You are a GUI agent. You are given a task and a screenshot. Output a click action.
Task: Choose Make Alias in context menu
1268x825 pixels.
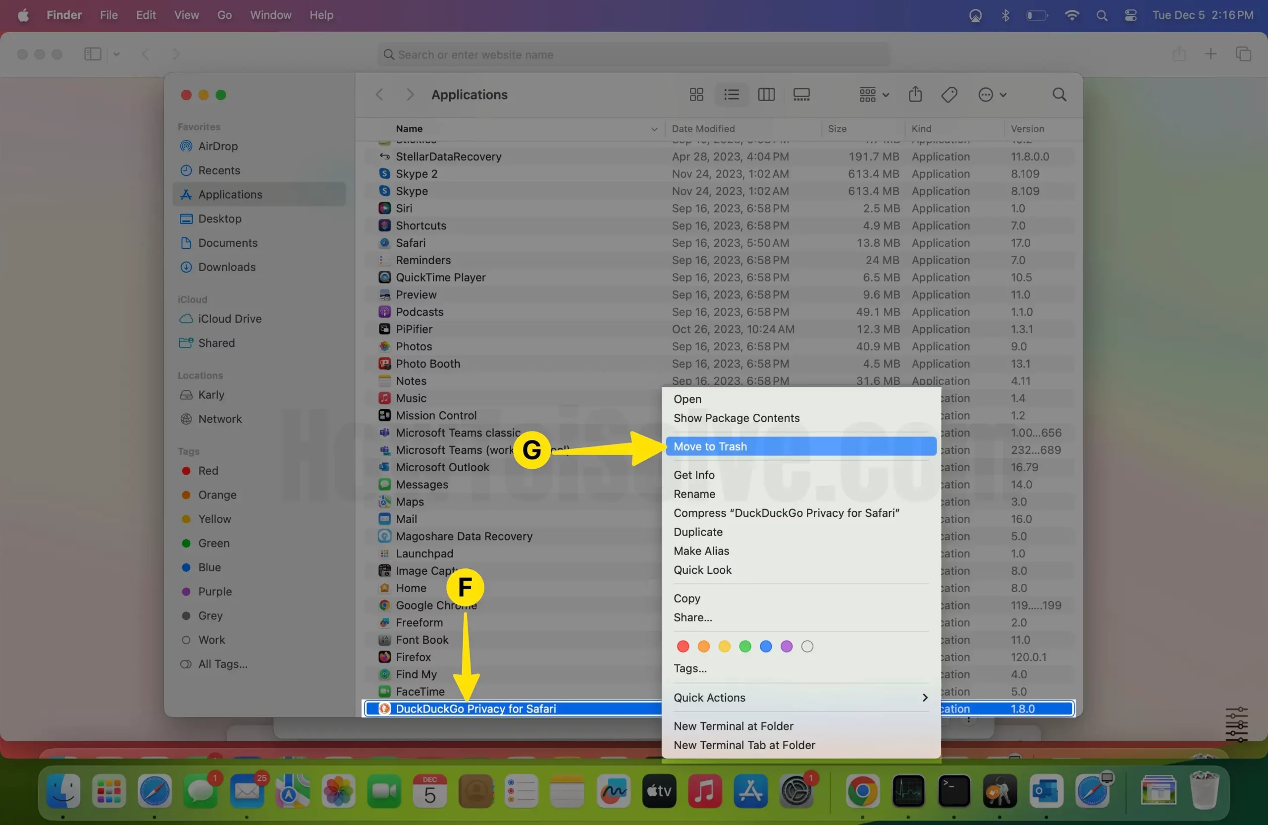801,551
